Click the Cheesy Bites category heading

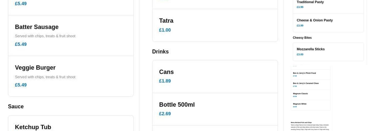coord(302,38)
